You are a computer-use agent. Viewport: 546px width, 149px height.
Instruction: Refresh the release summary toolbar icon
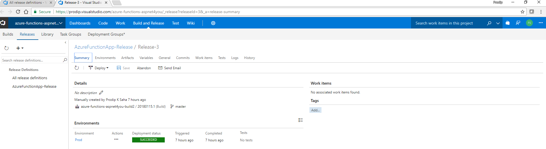[77, 68]
